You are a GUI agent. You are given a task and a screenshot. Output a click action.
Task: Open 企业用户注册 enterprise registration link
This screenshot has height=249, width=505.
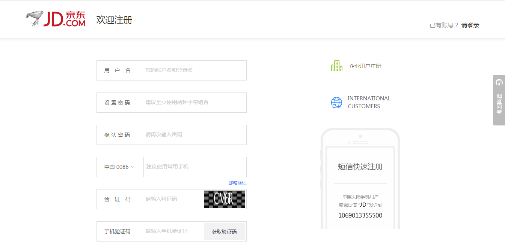pyautogui.click(x=365, y=66)
